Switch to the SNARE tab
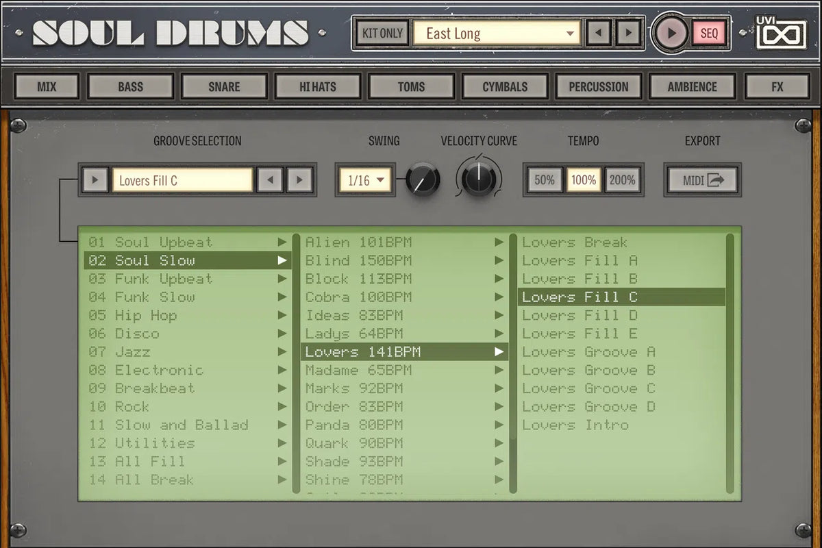 (224, 87)
